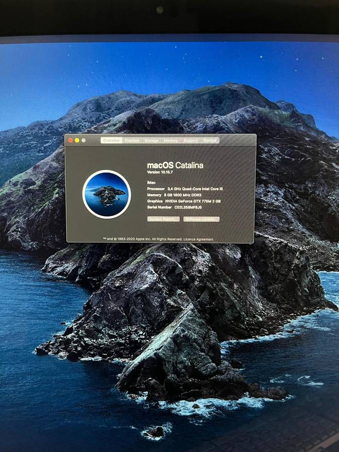The width and height of the screenshot is (339, 452).
Task: Click the Software Update button
Action: [x=201, y=219]
